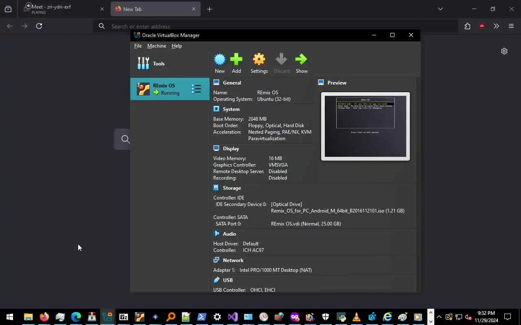Click the Display section monitor icon
Viewport: 521px width, 325px height.
217,148
